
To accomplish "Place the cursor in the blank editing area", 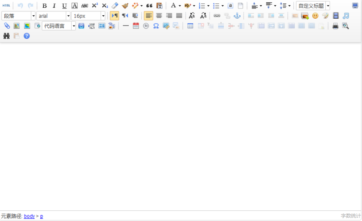I will pos(181,126).
